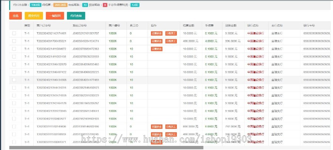Click the 792.0000元 arrival amount cell
The height and width of the screenshot is (150, 333).
233,127
